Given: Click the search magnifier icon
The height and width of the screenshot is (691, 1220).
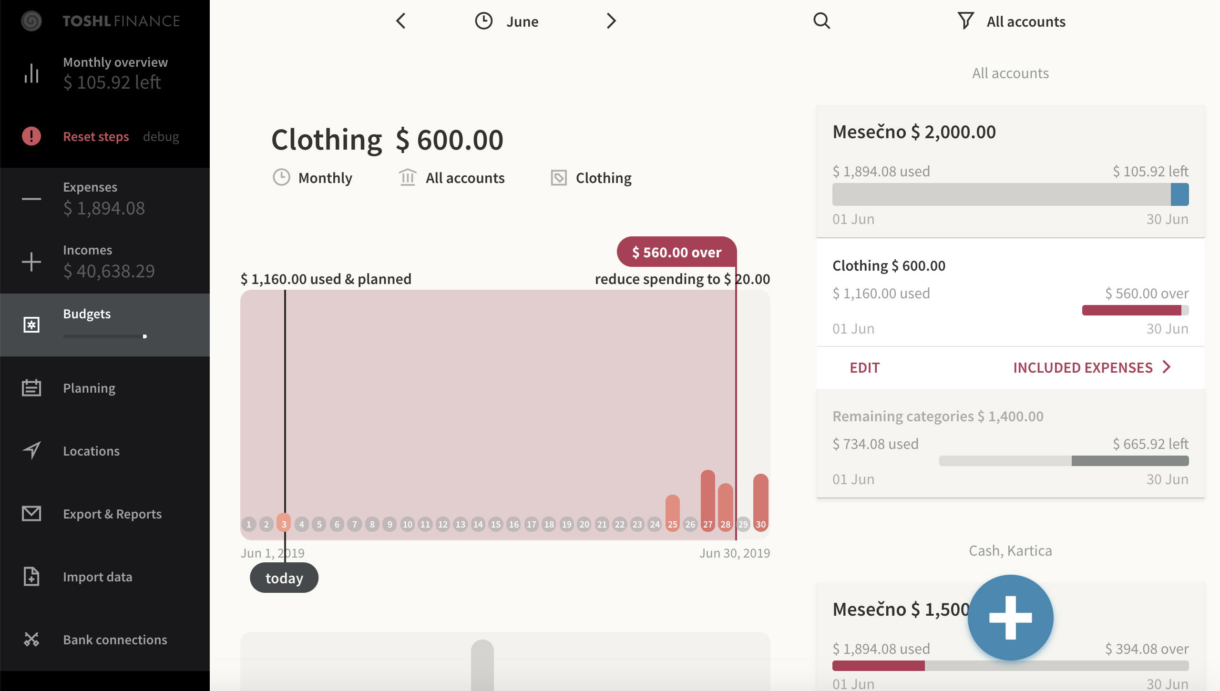Looking at the screenshot, I should (x=821, y=21).
